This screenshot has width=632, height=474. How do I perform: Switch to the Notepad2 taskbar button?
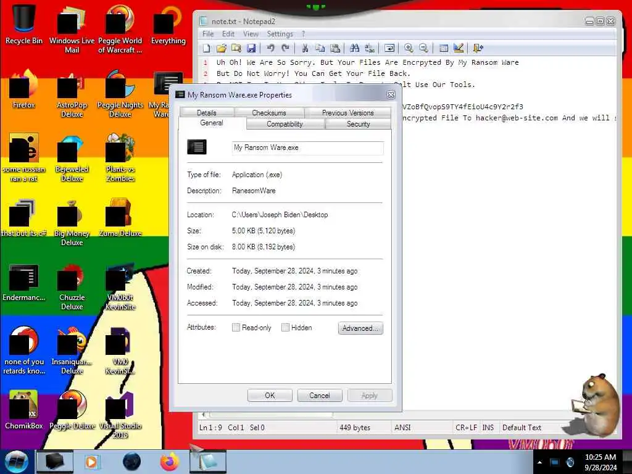click(208, 462)
